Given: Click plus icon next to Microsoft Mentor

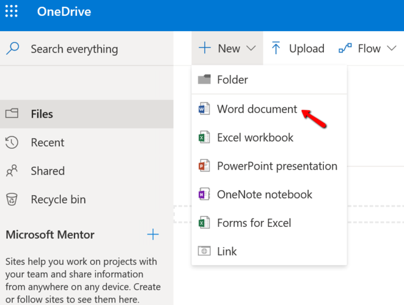Looking at the screenshot, I should tap(153, 234).
